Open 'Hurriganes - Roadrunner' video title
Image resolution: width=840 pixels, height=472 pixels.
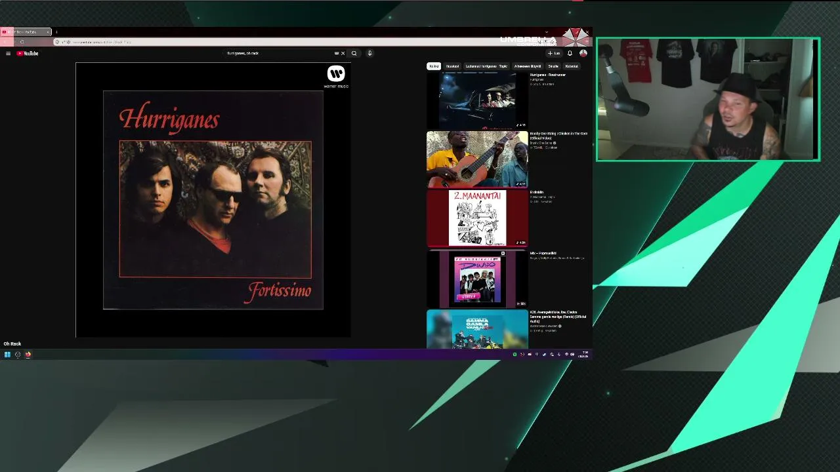tap(547, 75)
